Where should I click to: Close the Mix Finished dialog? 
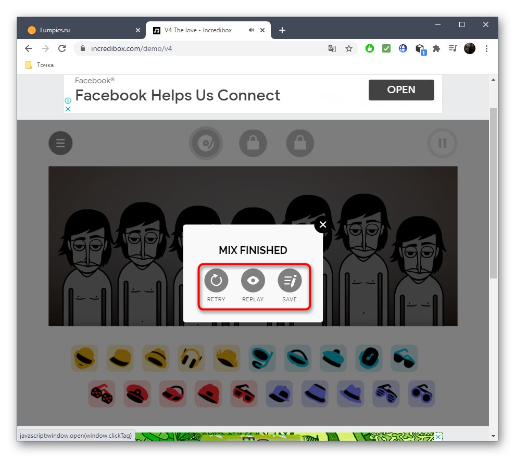tap(323, 224)
